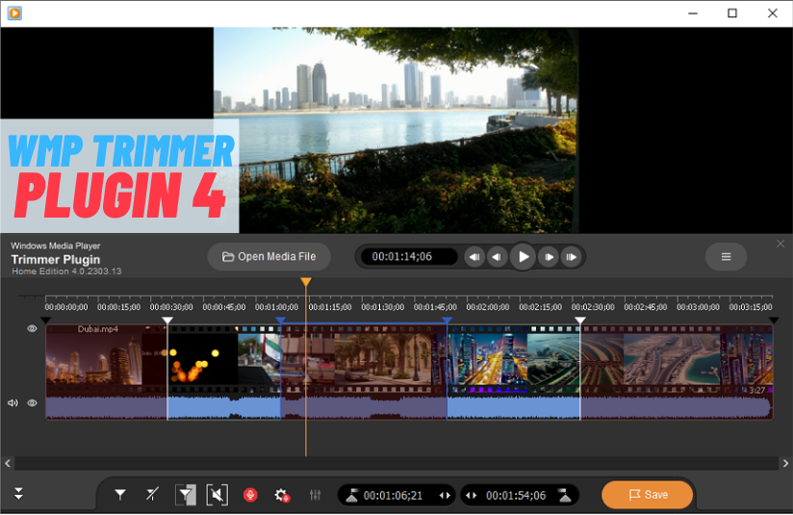Click the Dubai.mp4 clip label
This screenshot has height=515, width=793.
click(x=97, y=329)
